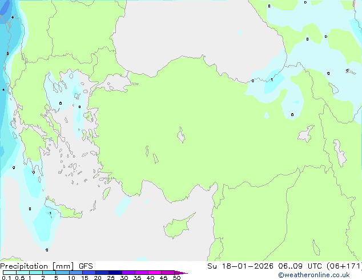The width and height of the screenshot is (362, 280).
Task: Click the '25' legend scale label
Action: pos(111,278)
